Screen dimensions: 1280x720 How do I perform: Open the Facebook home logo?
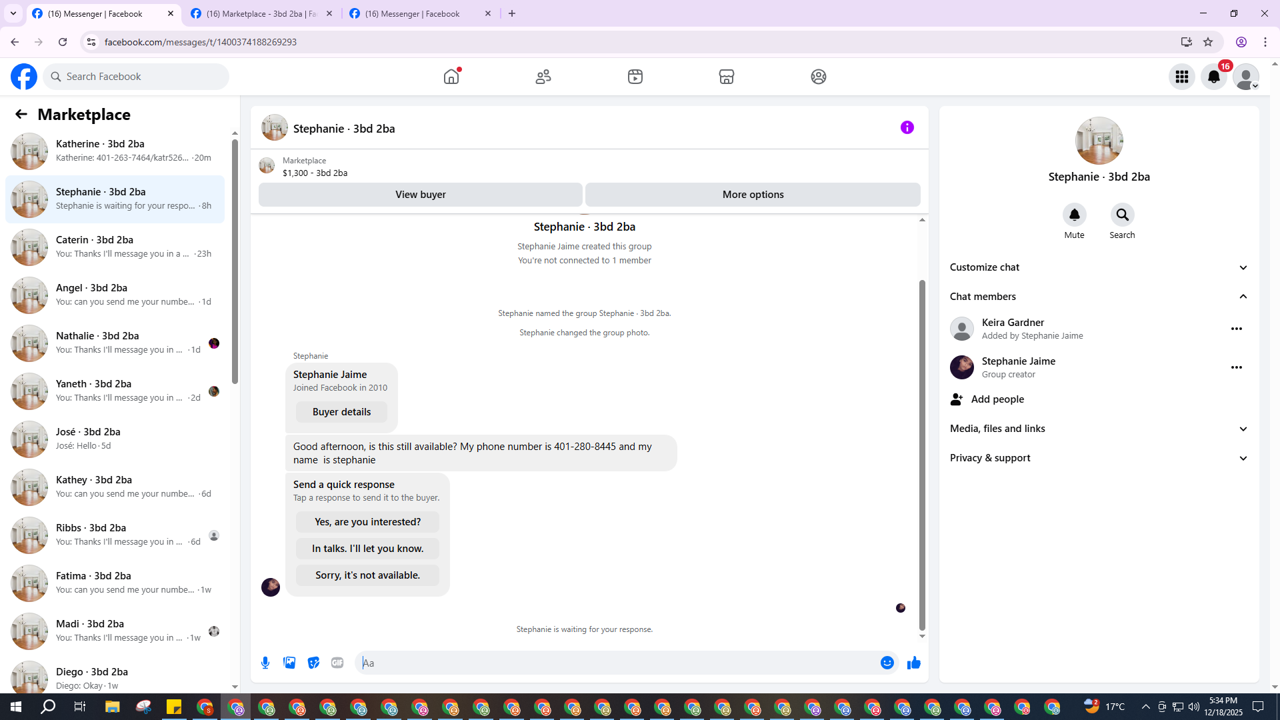[24, 77]
